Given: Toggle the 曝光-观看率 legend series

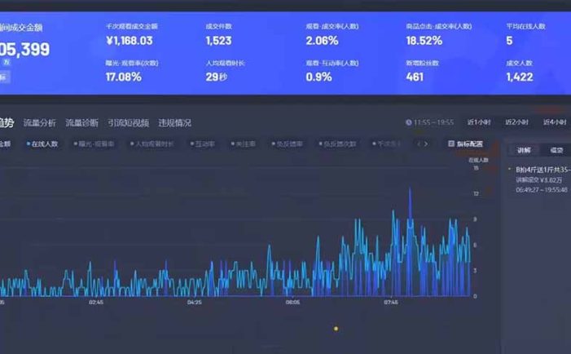Looking at the screenshot, I should point(94,144).
